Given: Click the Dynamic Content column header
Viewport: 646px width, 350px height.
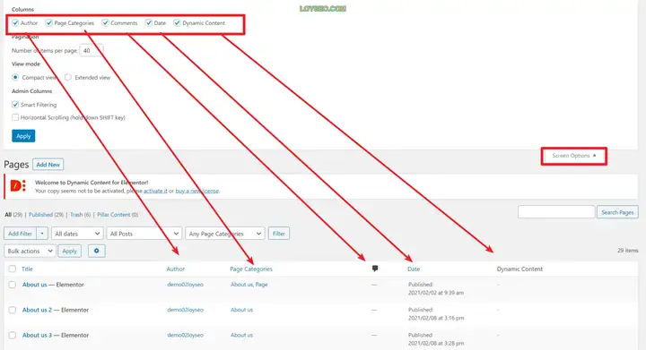Looking at the screenshot, I should pyautogui.click(x=519, y=269).
